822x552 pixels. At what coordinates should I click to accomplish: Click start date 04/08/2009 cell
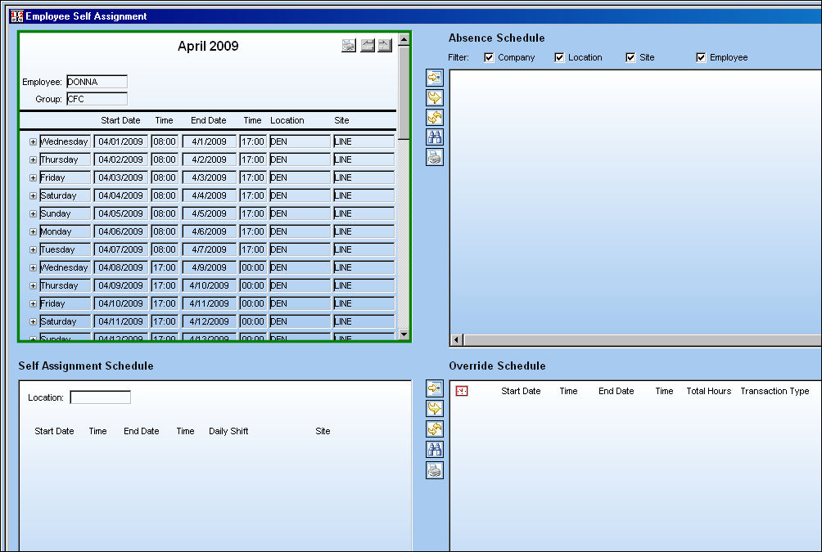pos(120,267)
